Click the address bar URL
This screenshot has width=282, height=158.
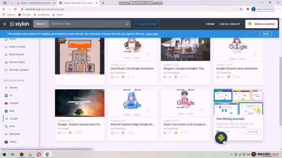45,9
